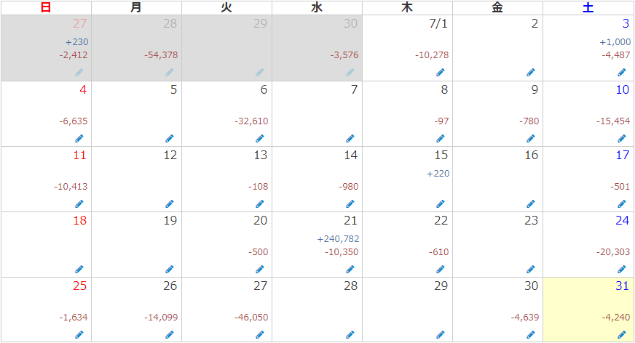Click the edit pencil icon for July 1
The width and height of the screenshot is (635, 343).
440,73
